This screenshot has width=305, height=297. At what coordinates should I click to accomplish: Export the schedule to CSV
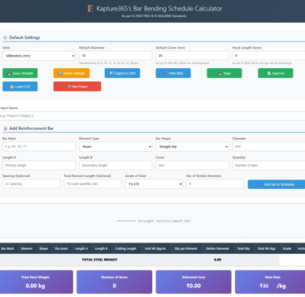coord(122,73)
